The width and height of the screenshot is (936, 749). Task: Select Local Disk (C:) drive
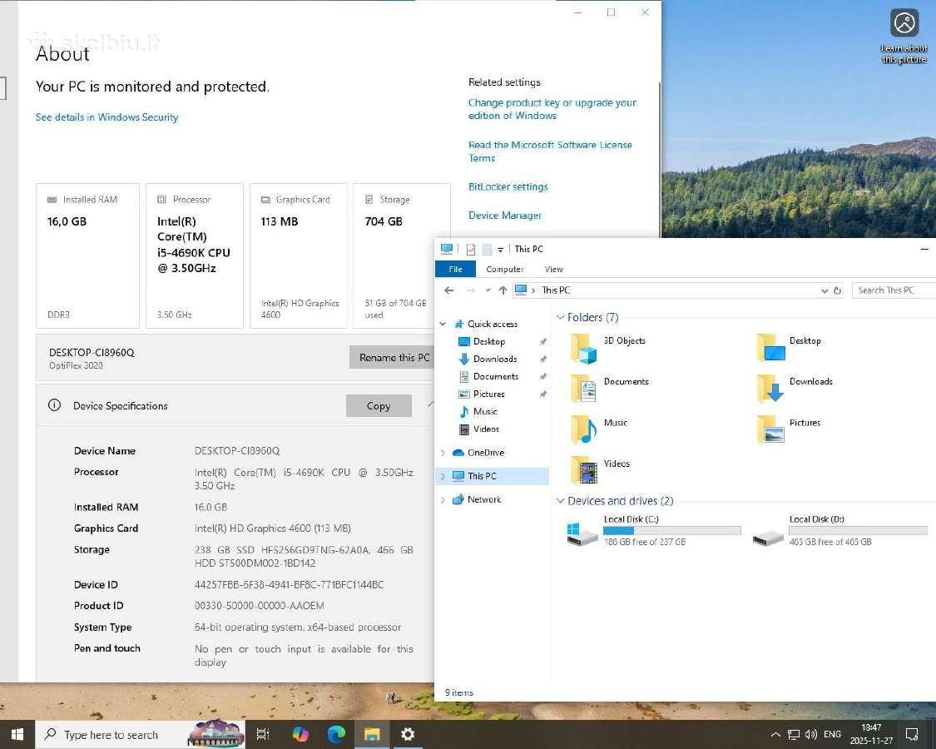(654, 531)
